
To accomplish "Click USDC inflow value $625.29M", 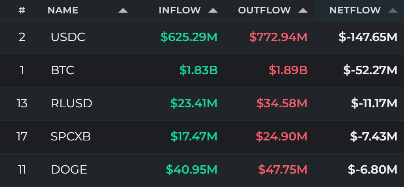I will coord(189,37).
